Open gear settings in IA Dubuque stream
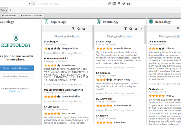Screen dimensions: 181x125 (x=84, y=29)
